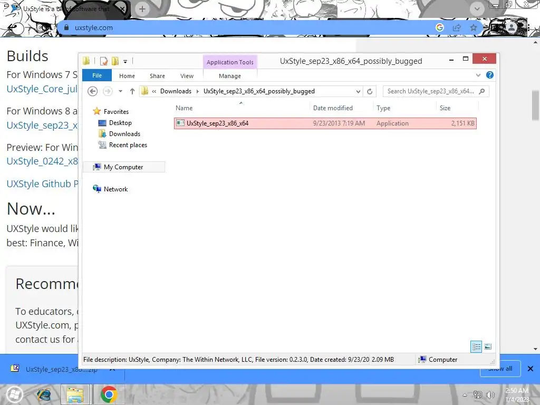The width and height of the screenshot is (540, 405).
Task: Click the folder icon in Explorer title bar
Action: (86, 61)
